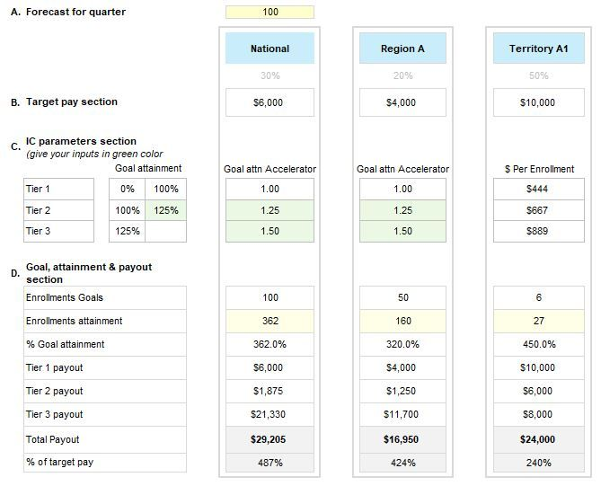This screenshot has height=486, width=601.
Task: Click Territory A1 Total Payout $24,000 cell
Action: pyautogui.click(x=537, y=439)
